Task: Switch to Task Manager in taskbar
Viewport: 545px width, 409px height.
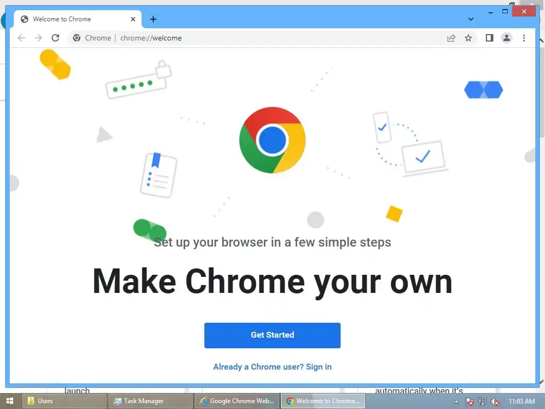Action: pyautogui.click(x=150, y=401)
